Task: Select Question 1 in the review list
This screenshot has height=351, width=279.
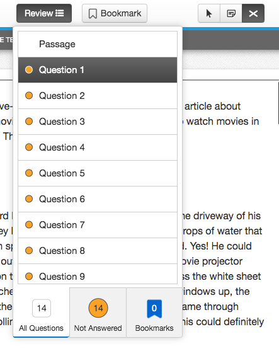Action: point(98,70)
